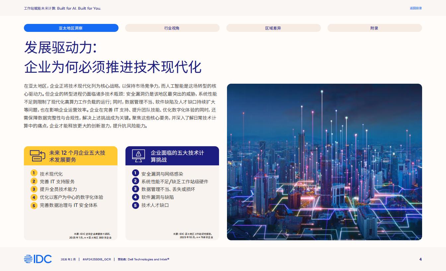This screenshot has height=271, width=446.
Task: Open the 附录 tab
Action: click(x=374, y=28)
